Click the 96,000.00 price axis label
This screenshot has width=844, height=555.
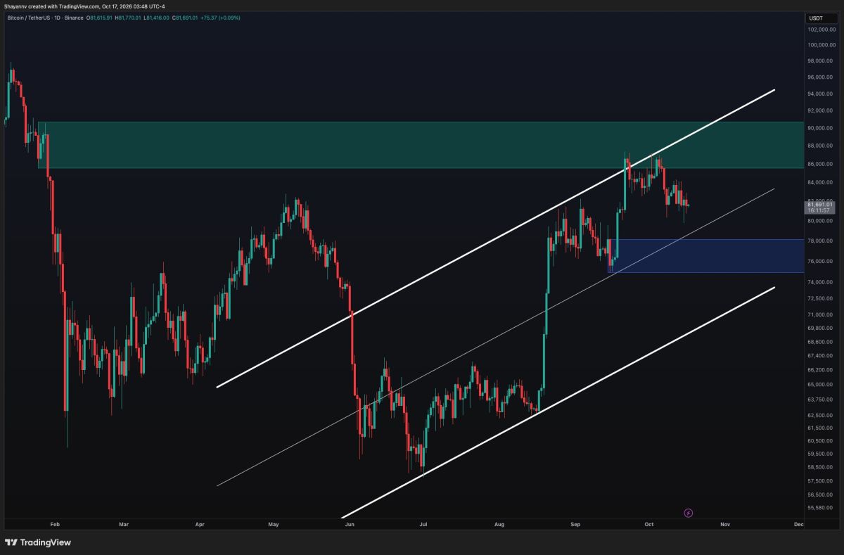[821, 77]
